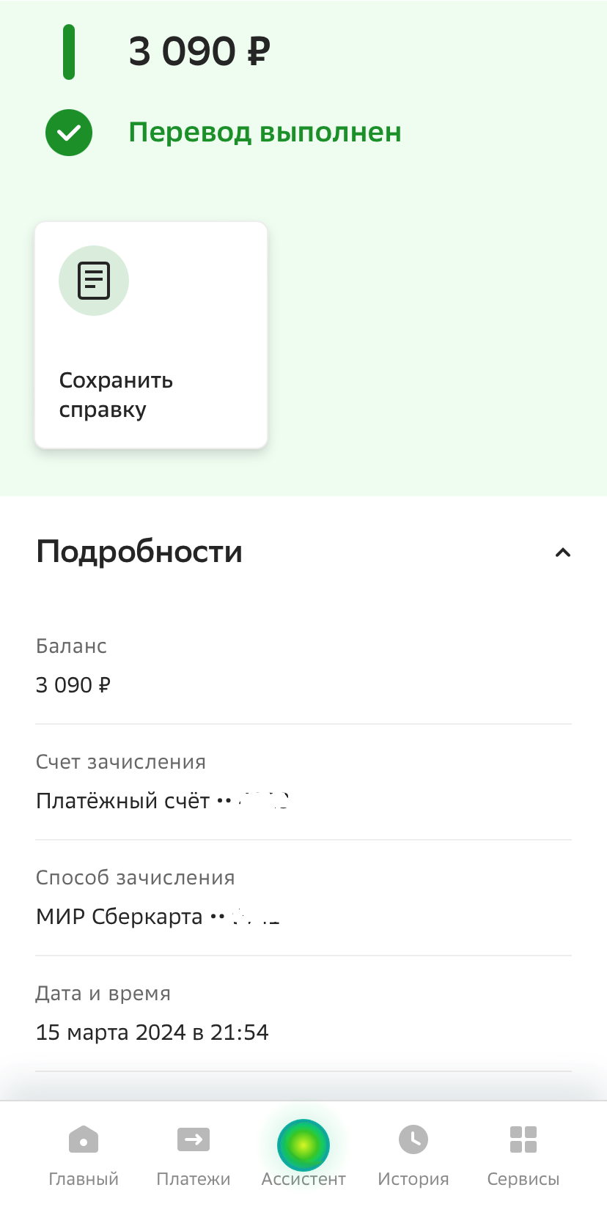Switch to the История tab label
The image size is (607, 1223).
pyautogui.click(x=413, y=1179)
